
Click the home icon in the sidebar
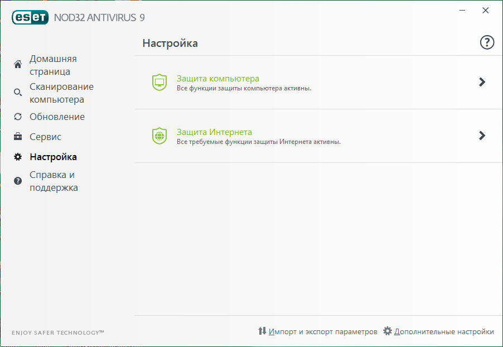tap(18, 65)
